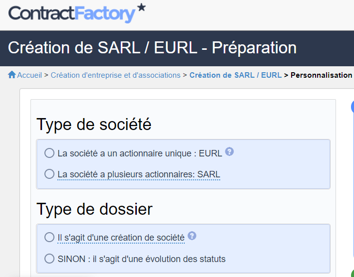The height and width of the screenshot is (277, 354).
Task: Click the ContractFactory logo
Action: (77, 13)
